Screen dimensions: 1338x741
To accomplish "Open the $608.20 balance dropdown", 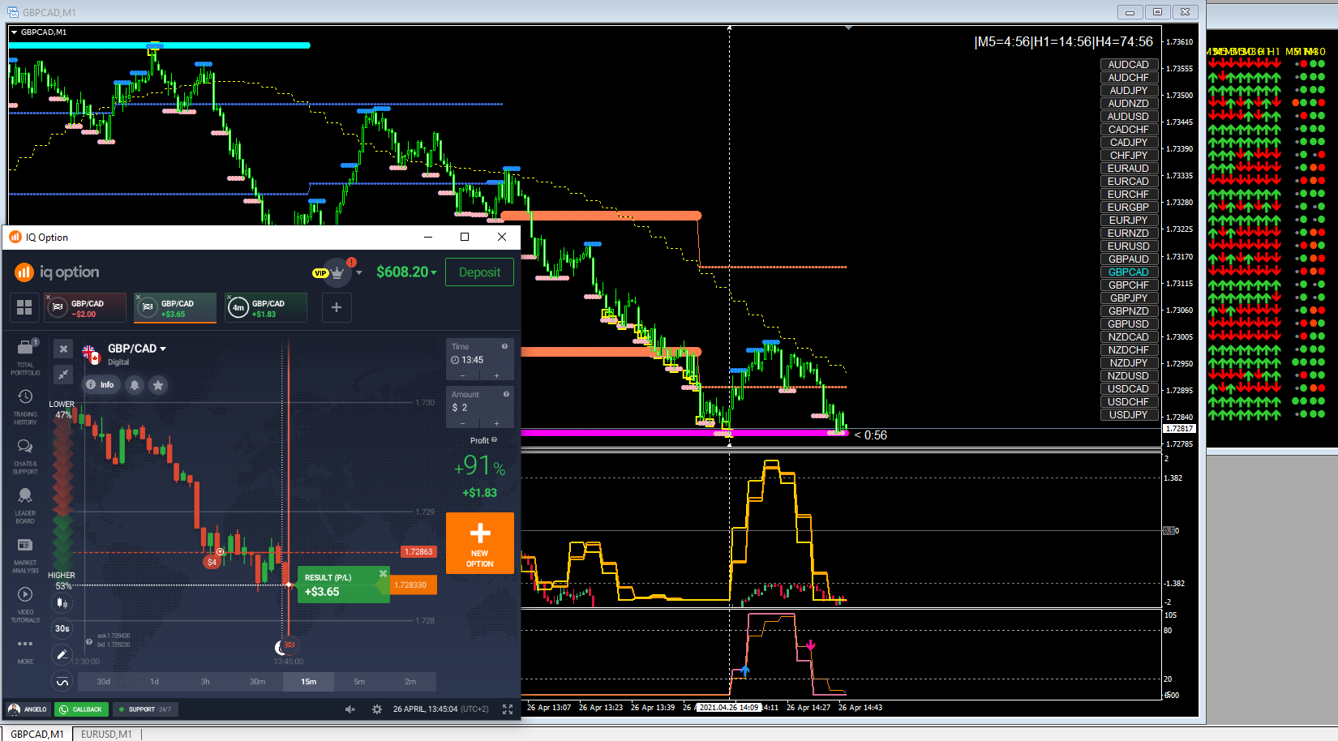I will pos(406,272).
